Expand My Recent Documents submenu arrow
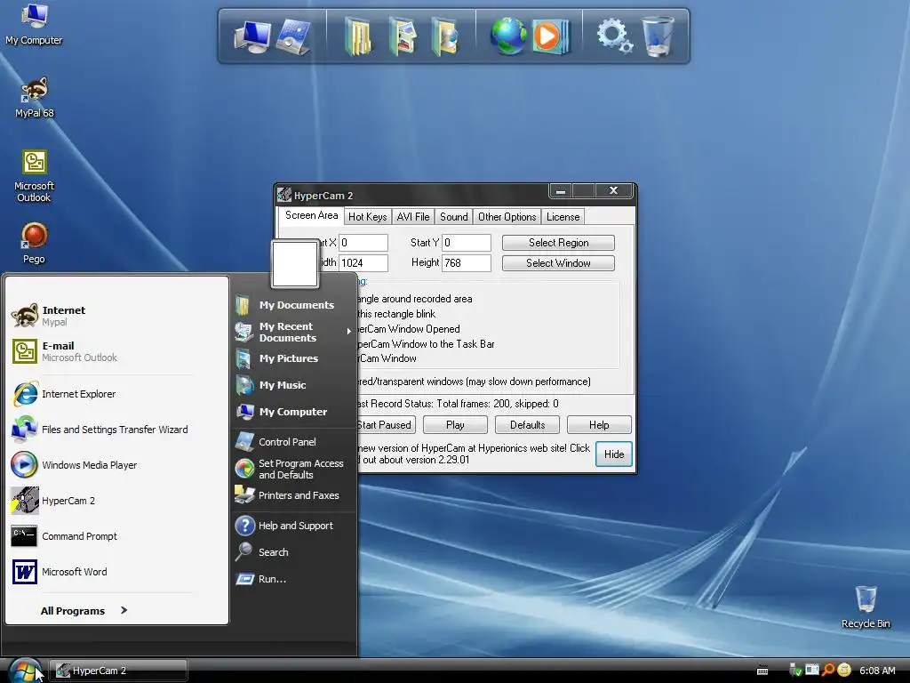The height and width of the screenshot is (683, 910). click(348, 331)
